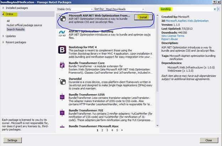Close the Manage NuGet Packages dialog
Viewport: 222px width, 146px height.
pyautogui.click(x=209, y=140)
